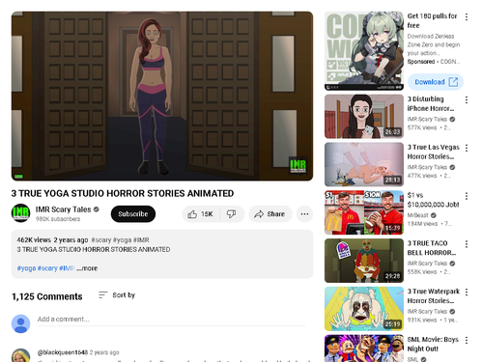Click 'Get 180 pulls for free' ad title

[x=432, y=20]
